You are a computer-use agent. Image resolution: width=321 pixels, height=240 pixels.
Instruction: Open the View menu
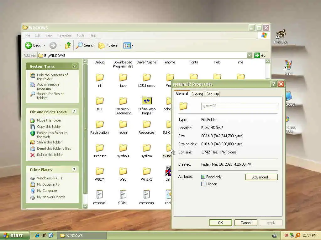49,35
